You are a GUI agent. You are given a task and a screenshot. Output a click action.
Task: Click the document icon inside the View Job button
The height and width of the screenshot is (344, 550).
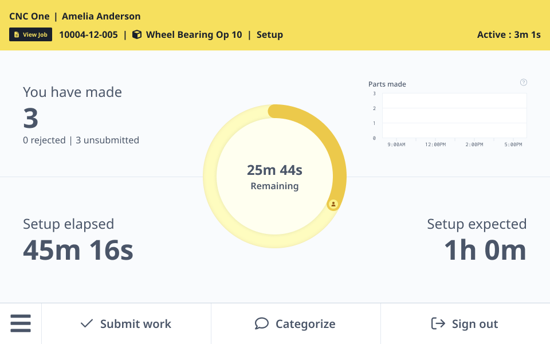coord(15,34)
